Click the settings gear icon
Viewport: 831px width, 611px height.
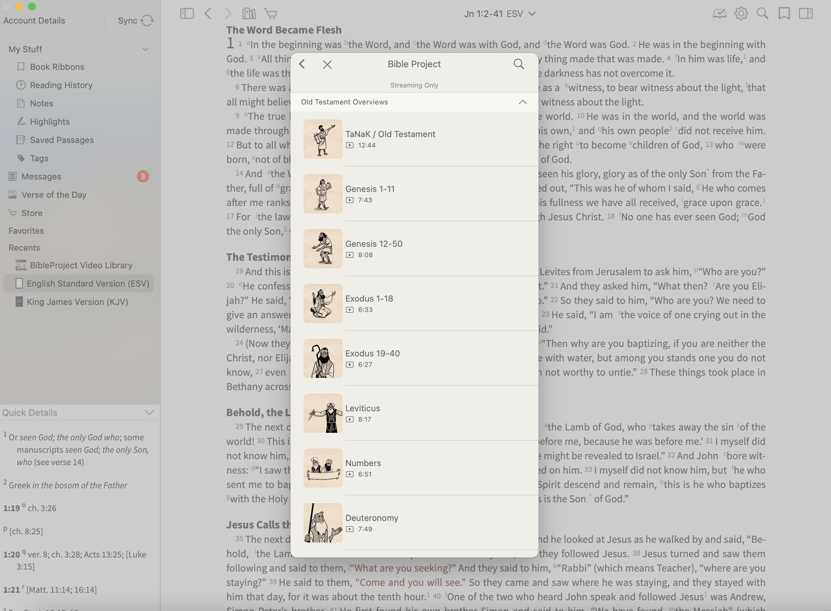point(741,14)
